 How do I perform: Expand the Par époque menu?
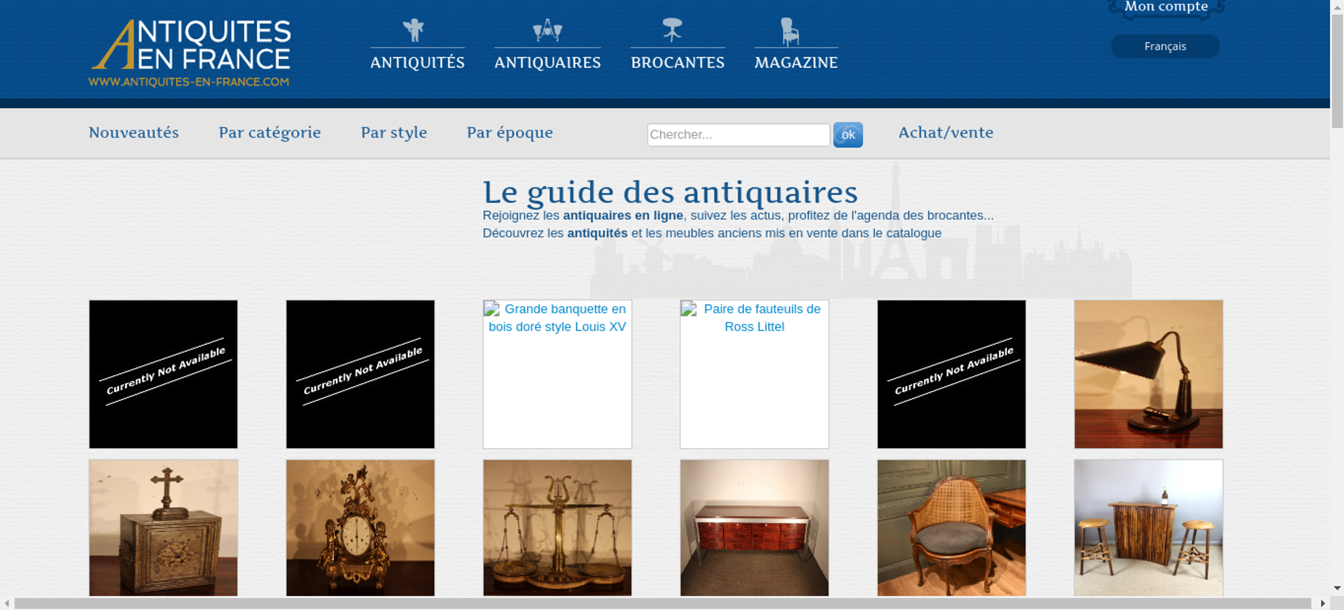coord(509,133)
